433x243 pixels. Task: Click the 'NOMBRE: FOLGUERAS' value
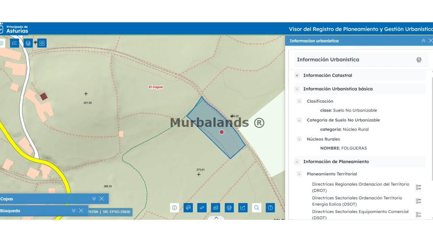click(x=343, y=148)
